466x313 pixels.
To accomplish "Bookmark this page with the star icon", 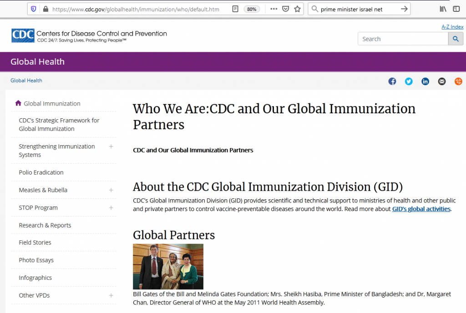I will [297, 9].
